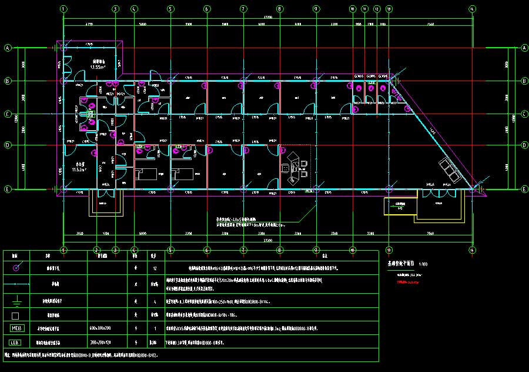Select the magenta circle symbol in legend
The image size is (529, 372).
[x=16, y=267]
